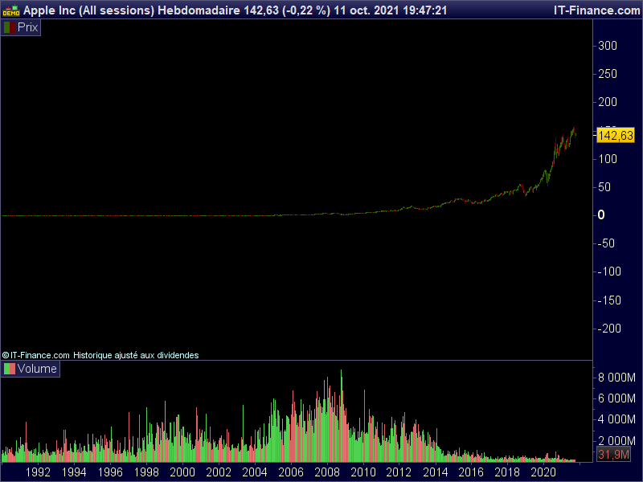Click the 2014 time axis label
Image resolution: width=643 pixels, height=482 pixels.
coord(435,472)
